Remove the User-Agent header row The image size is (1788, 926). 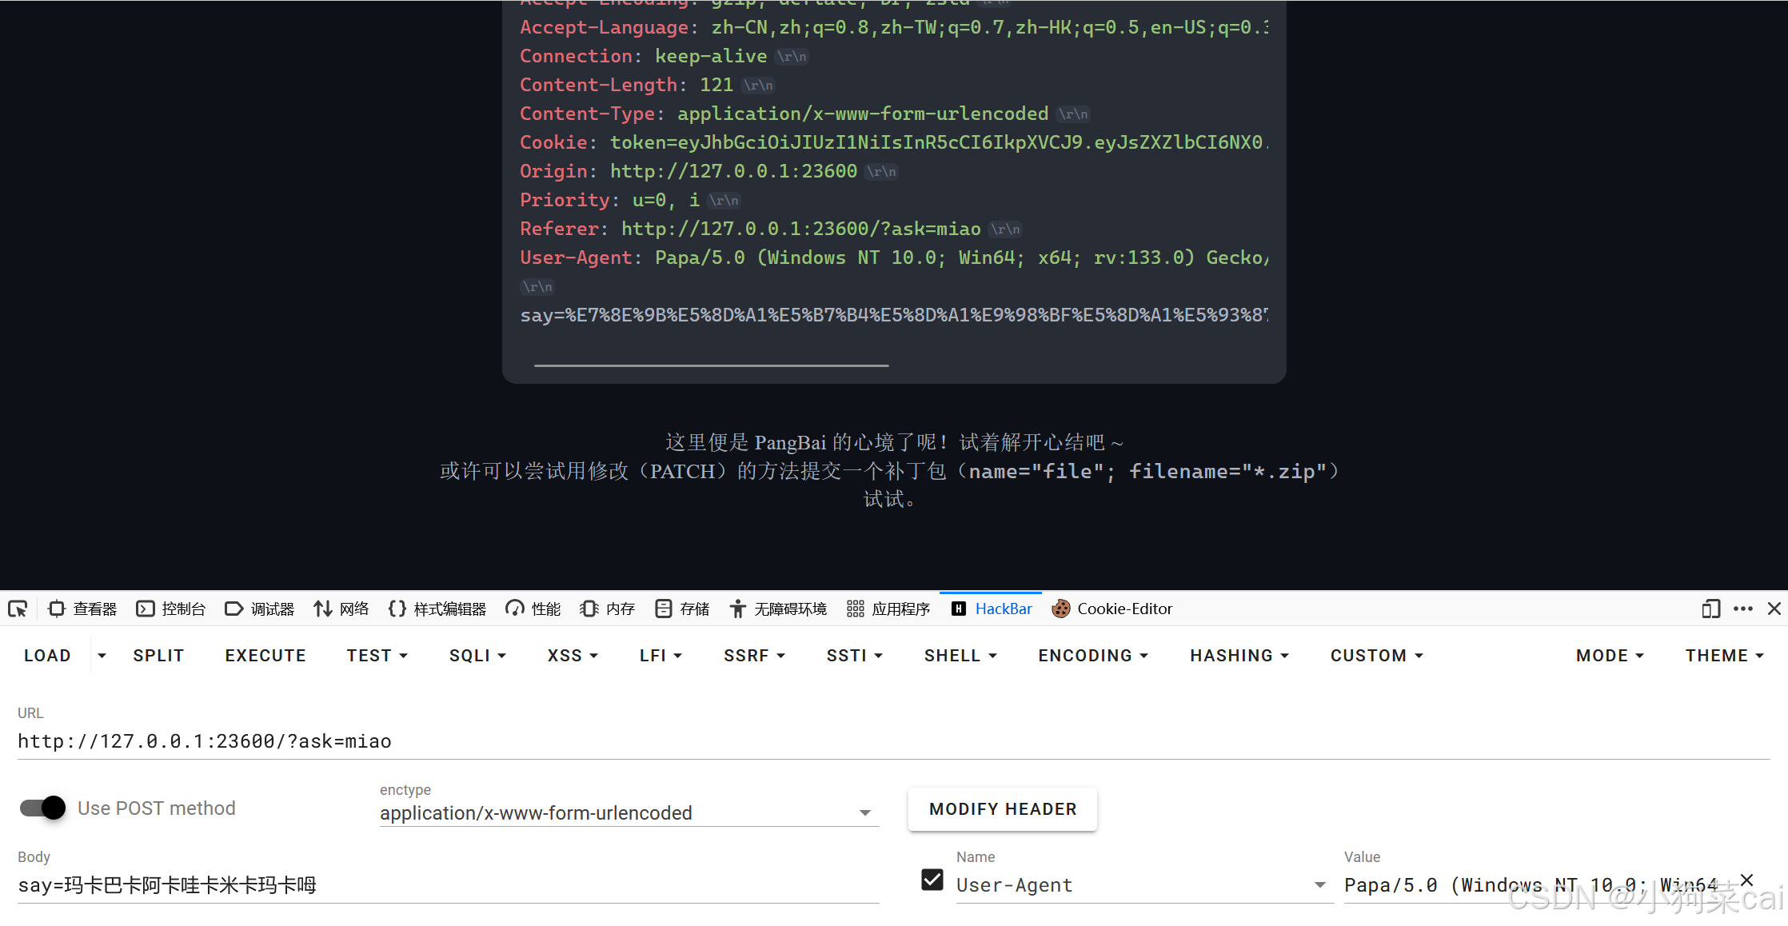(1746, 880)
